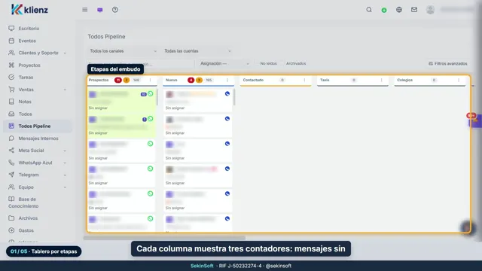The width and height of the screenshot is (482, 271).
Task: Expand the WhatsApp Azul submenu
Action: [x=65, y=163]
